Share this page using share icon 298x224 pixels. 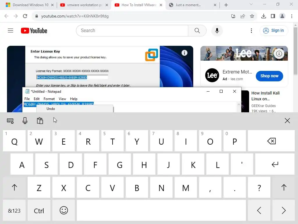point(243,16)
